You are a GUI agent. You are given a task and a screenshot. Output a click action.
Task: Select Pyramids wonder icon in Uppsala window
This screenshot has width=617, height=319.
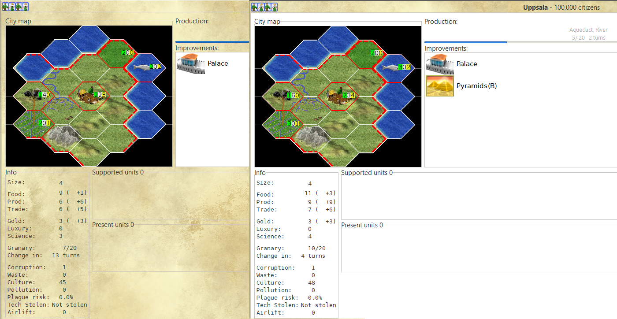point(440,86)
